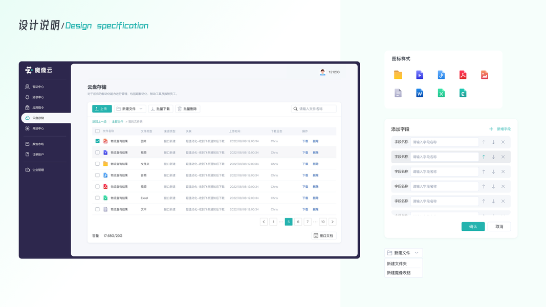Viewport: 546px width, 307px height.
Task: Click the green up arrow in highlighted field row
Action: tap(484, 157)
